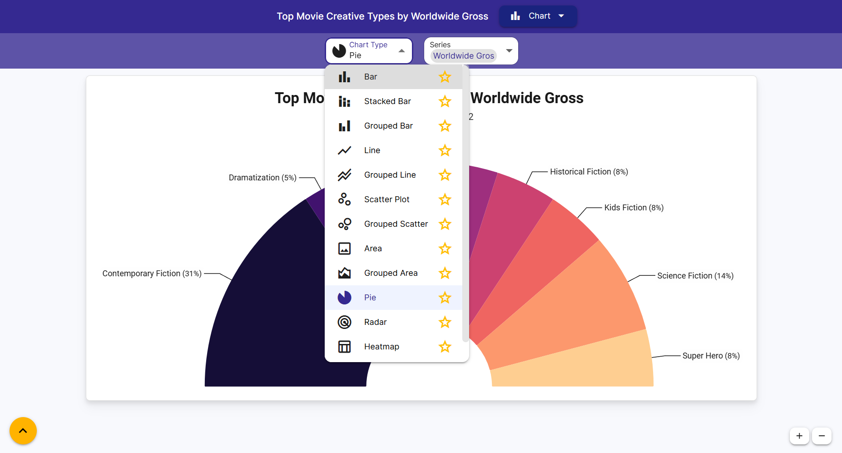The height and width of the screenshot is (453, 842).
Task: Choose the Area option in menu
Action: click(373, 249)
